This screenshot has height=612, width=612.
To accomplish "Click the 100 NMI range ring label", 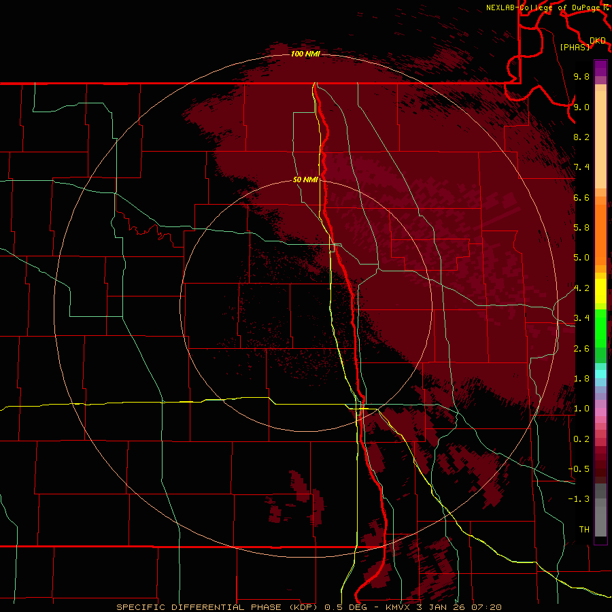I will coord(305,54).
